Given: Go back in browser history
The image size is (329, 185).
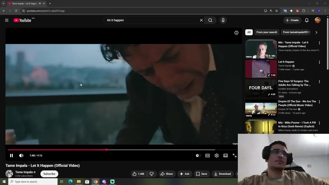Looking at the screenshot, I should 4,11.
